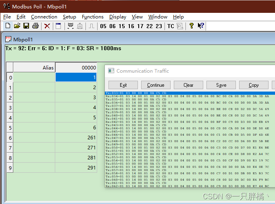Open About with the question mark icon
This screenshot has height=204, width=275.
pyautogui.click(x=192, y=26)
